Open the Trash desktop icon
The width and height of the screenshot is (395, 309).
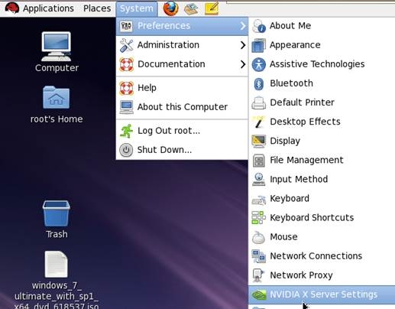(57, 213)
